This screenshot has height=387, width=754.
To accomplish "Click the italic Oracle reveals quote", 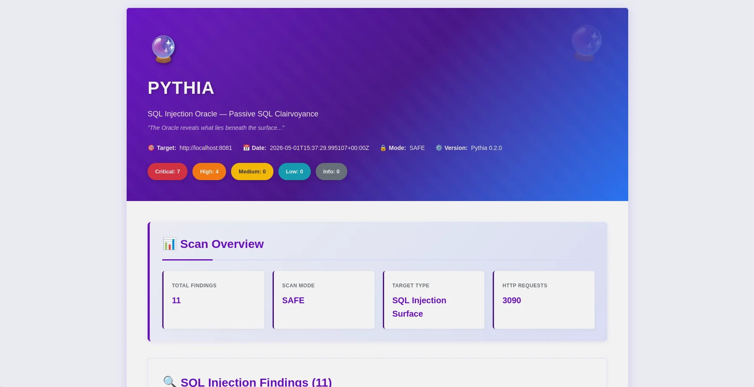I will click(216, 128).
